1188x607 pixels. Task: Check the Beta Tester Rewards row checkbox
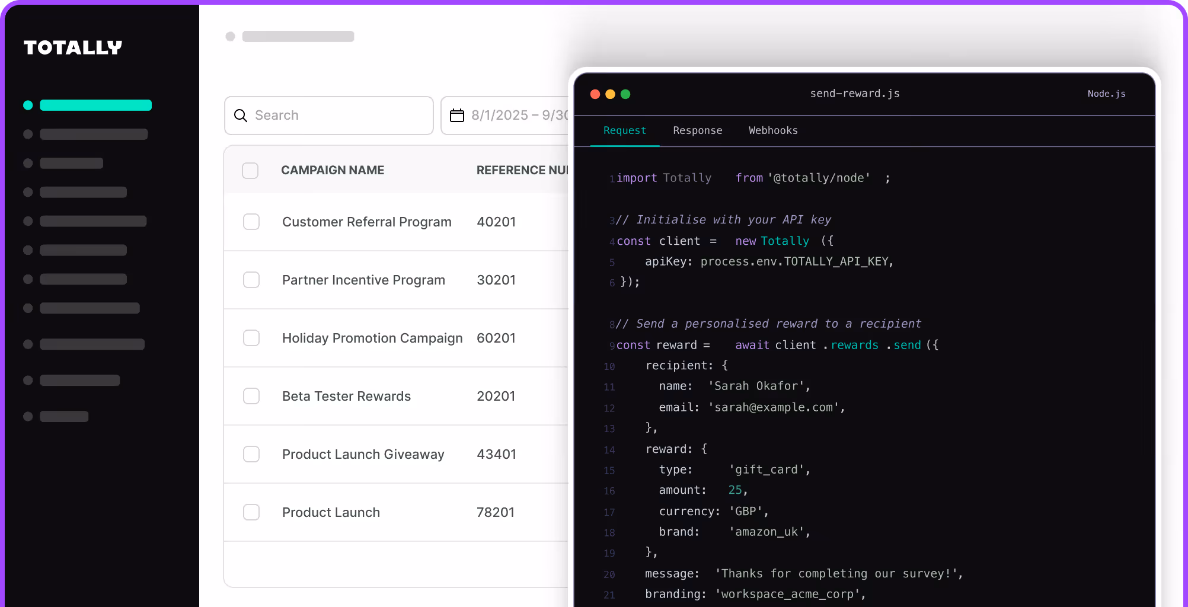(251, 396)
